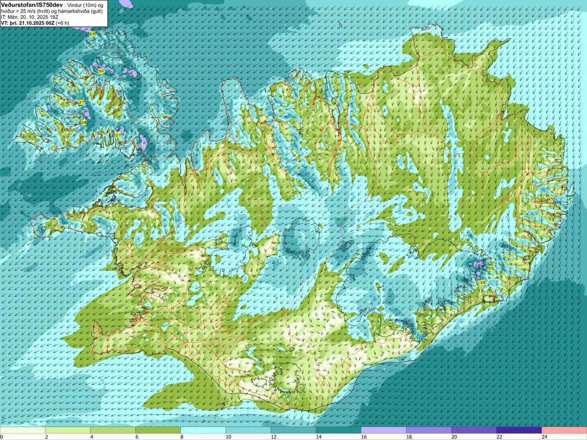Click the yellow '28' gust label
587x440 pixels.
pyautogui.click(x=84, y=122)
